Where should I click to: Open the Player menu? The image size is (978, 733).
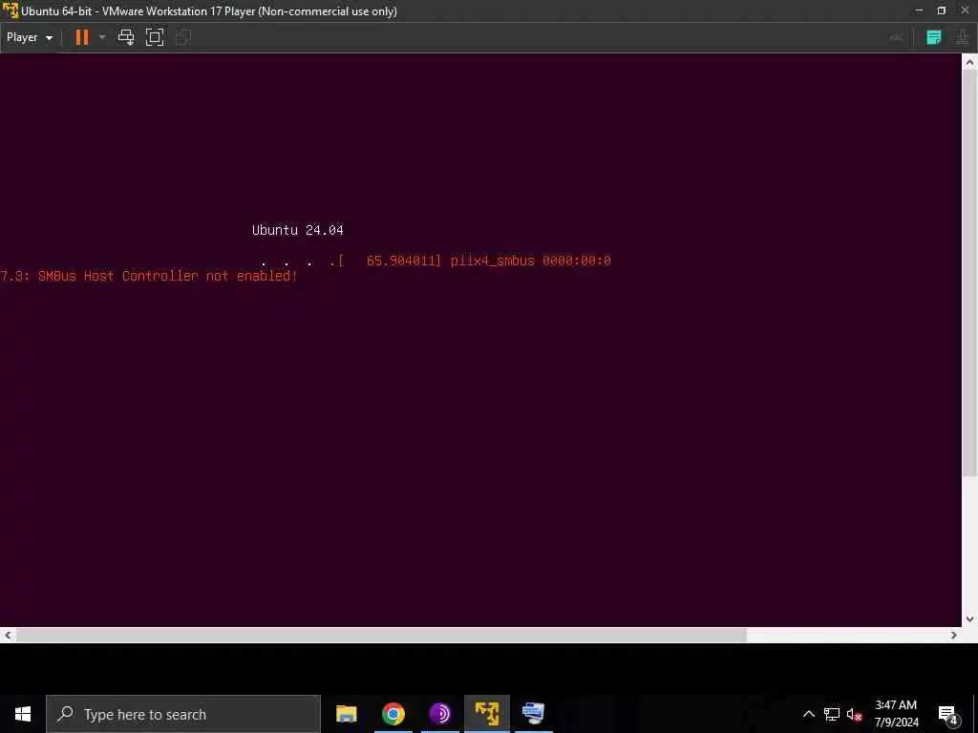pos(30,37)
